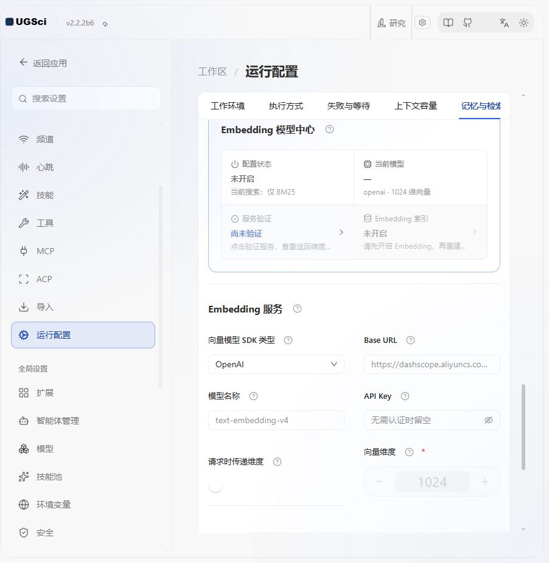Open 智能体管理 in sidebar

coord(83,421)
